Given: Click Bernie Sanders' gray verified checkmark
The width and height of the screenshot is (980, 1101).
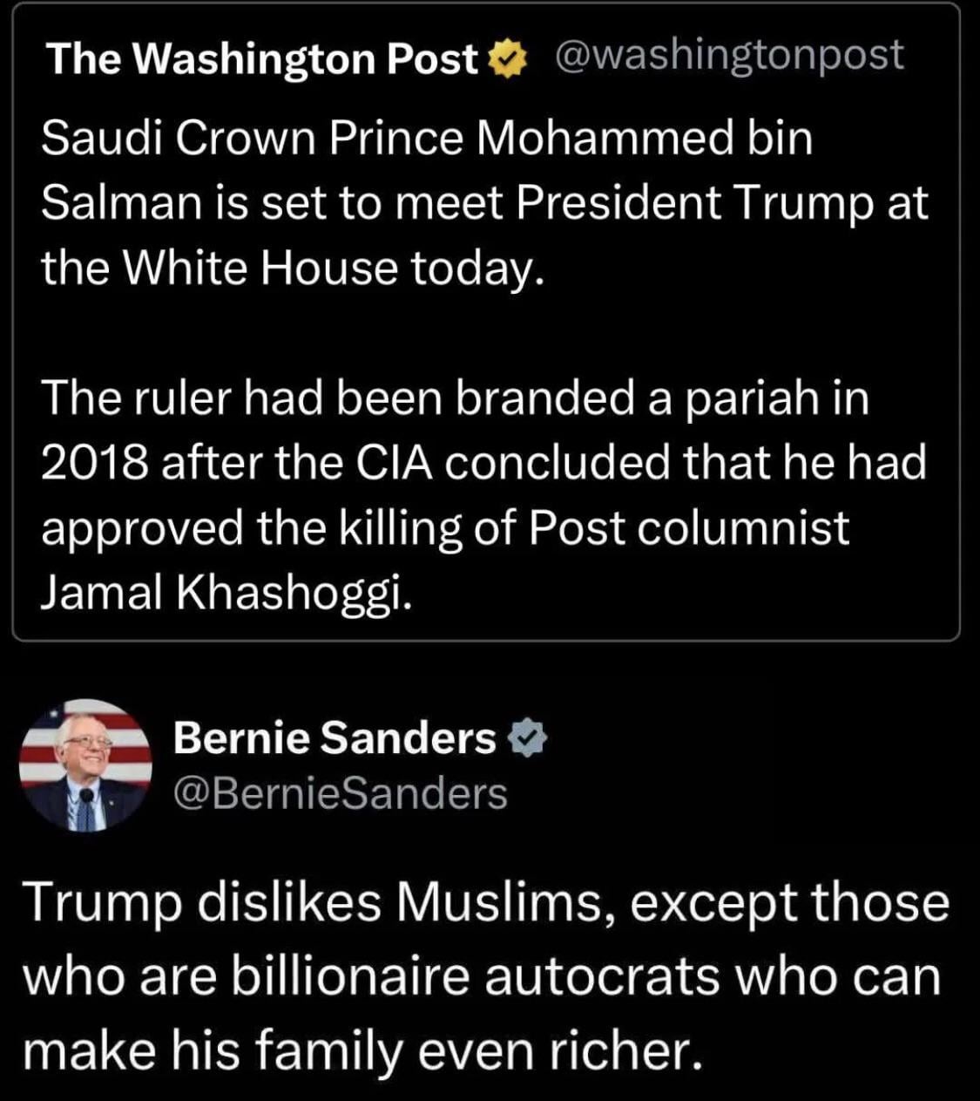Looking at the screenshot, I should [x=524, y=739].
